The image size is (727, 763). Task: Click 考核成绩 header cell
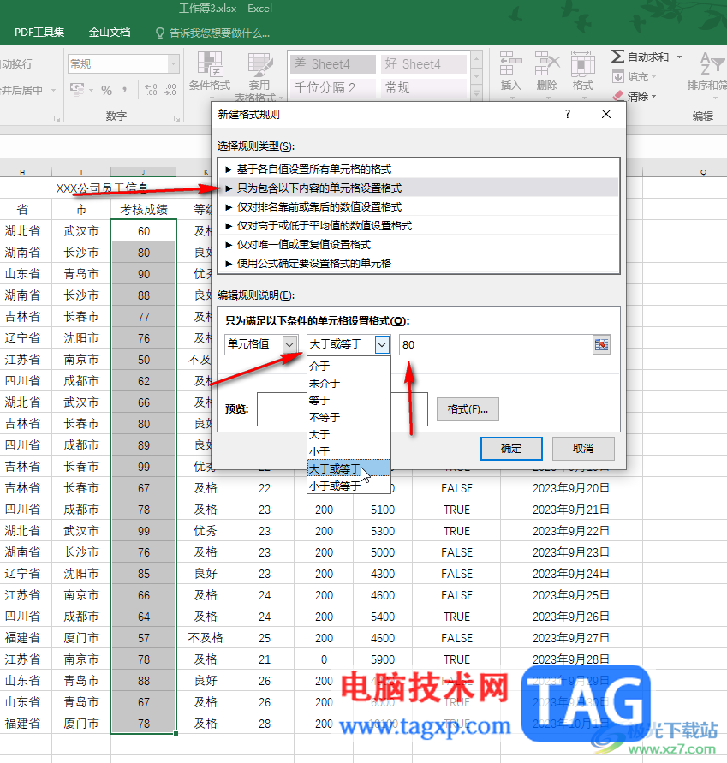click(144, 209)
